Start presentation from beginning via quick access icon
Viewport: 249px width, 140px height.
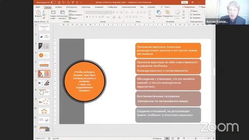point(73,2)
